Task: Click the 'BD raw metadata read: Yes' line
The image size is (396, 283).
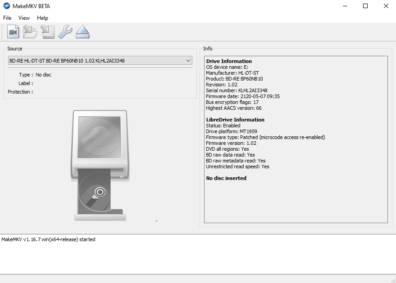Action: (x=236, y=161)
